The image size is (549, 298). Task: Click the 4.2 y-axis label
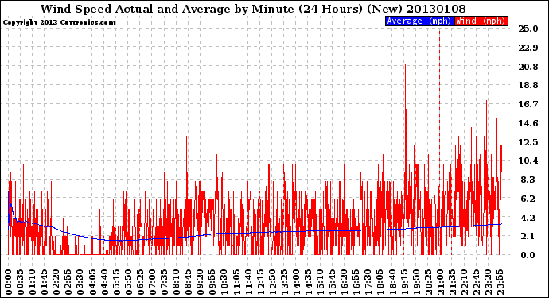click(528, 218)
